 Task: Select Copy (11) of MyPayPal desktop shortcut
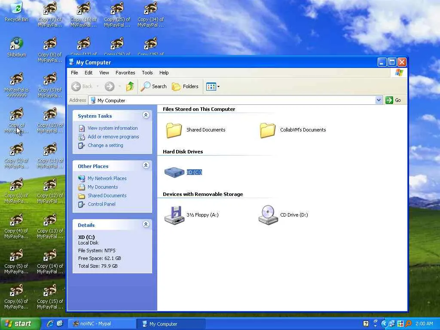pyautogui.click(x=50, y=156)
